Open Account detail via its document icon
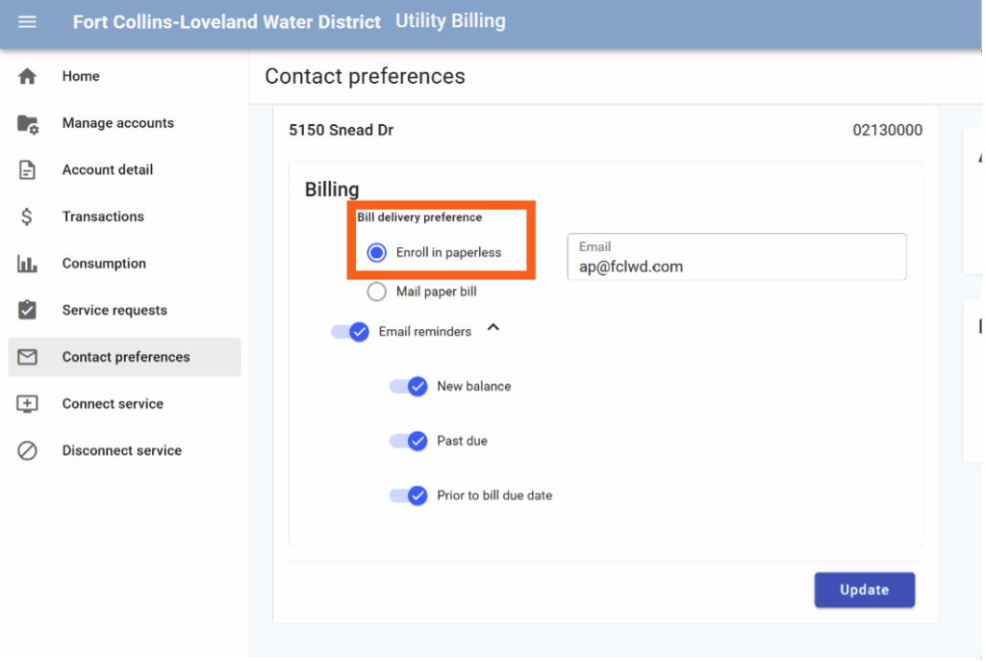 (27, 169)
